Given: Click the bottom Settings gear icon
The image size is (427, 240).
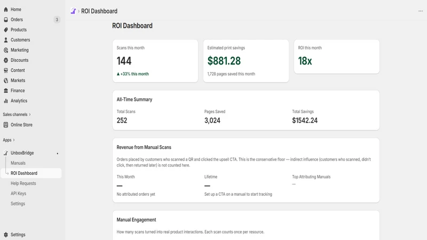Looking at the screenshot, I should (6, 235).
